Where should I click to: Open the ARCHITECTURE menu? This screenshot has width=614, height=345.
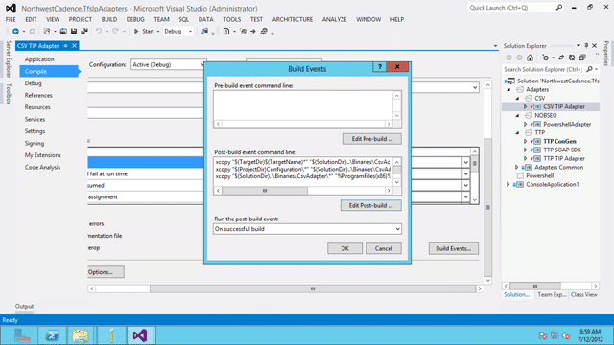tap(292, 19)
